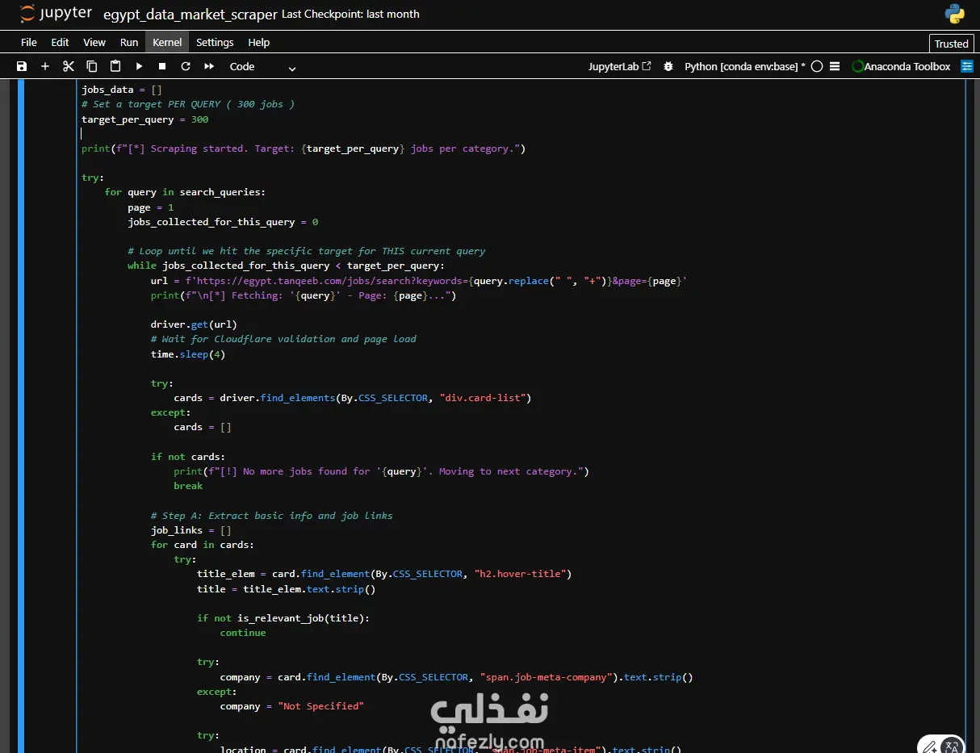The width and height of the screenshot is (980, 753).
Task: Open the cell type Code dropdown
Action: pos(263,66)
